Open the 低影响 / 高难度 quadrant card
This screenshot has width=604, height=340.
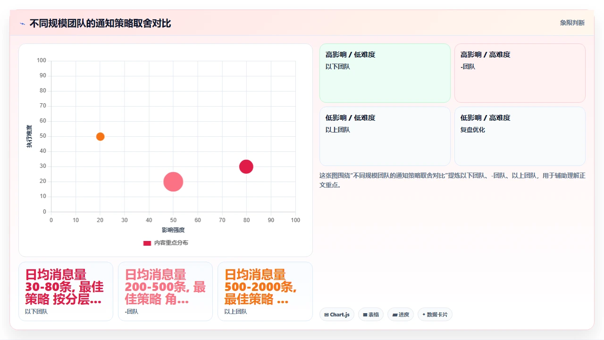point(520,136)
